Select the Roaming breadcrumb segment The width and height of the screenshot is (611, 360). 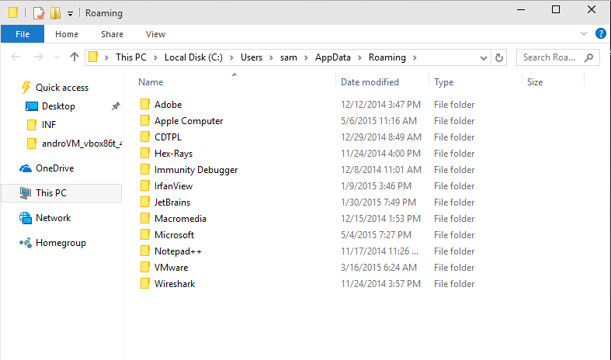[x=387, y=57]
